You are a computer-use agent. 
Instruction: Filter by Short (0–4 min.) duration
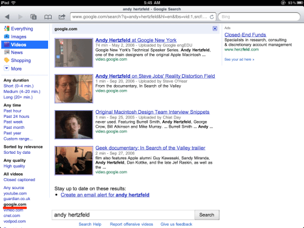[x=18, y=86]
